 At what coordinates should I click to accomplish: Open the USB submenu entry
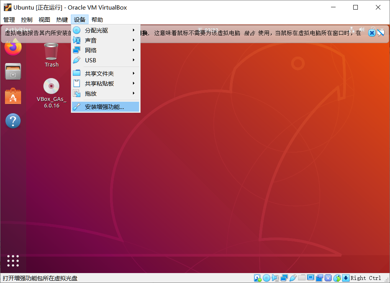point(106,60)
